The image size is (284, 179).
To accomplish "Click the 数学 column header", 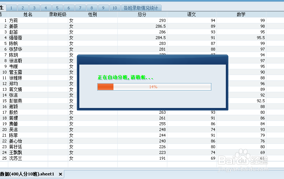I will (x=241, y=14).
